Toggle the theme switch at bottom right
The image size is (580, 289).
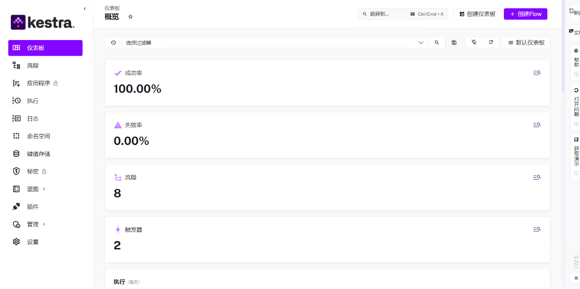click(576, 278)
